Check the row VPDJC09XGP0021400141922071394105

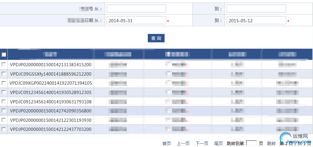4,83
